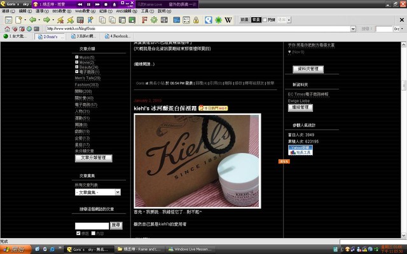
Task: Open the Men's Talk(29) category link
Action: tap(88, 78)
